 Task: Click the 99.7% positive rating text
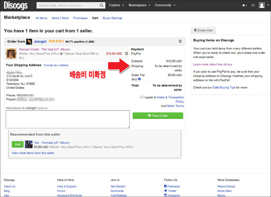pos(80,42)
